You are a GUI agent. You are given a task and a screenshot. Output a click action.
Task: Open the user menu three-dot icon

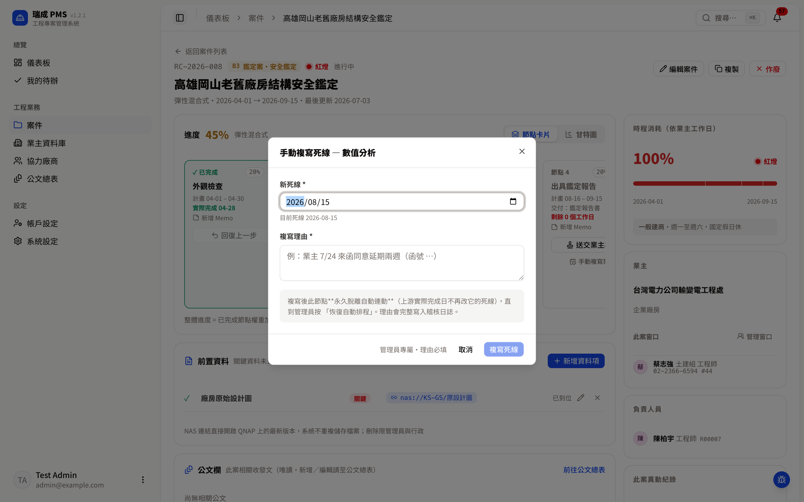143,480
